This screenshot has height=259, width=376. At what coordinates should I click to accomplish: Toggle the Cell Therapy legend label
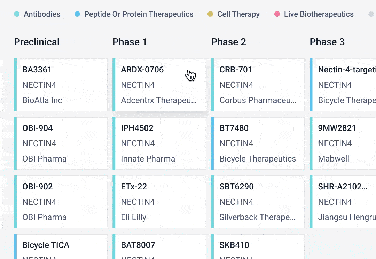[238, 14]
